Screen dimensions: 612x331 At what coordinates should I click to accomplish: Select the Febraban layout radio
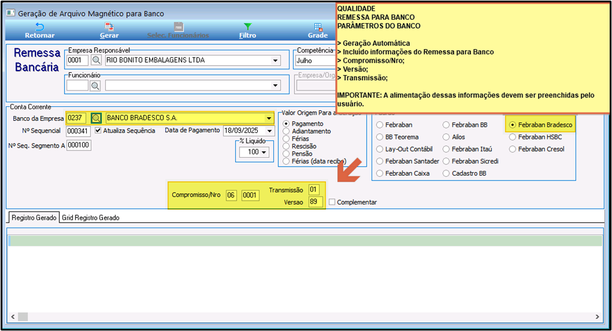(x=379, y=125)
